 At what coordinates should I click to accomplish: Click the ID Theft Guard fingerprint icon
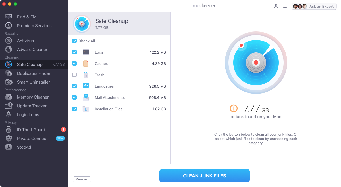pyautogui.click(x=9, y=129)
